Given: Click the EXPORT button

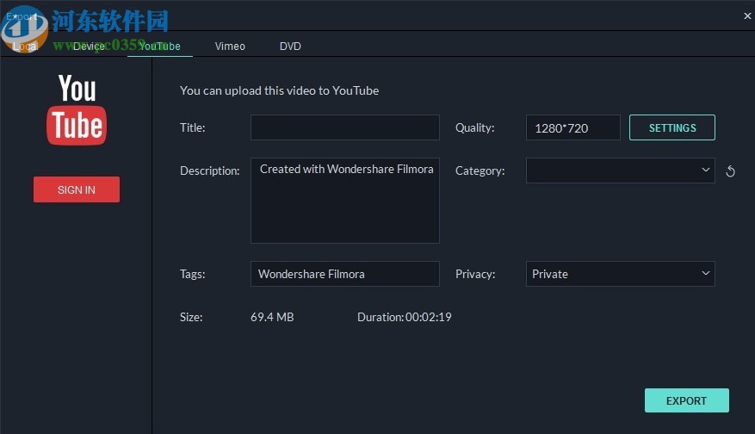Looking at the screenshot, I should 687,400.
